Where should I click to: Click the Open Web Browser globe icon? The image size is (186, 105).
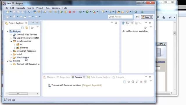point(136,12)
